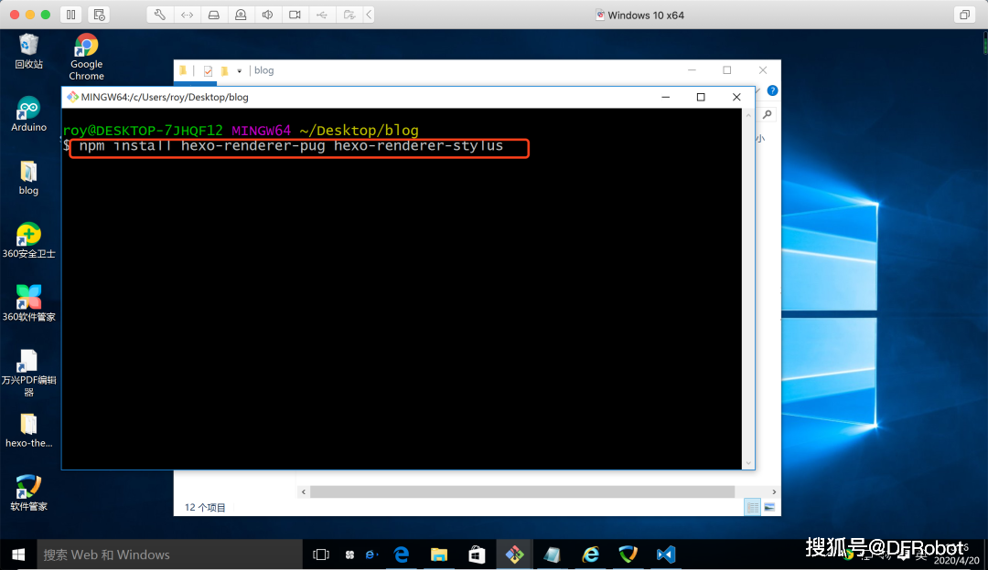Open Visual Studio Code on the taskbar
The width and height of the screenshot is (988, 570).
tap(666, 554)
